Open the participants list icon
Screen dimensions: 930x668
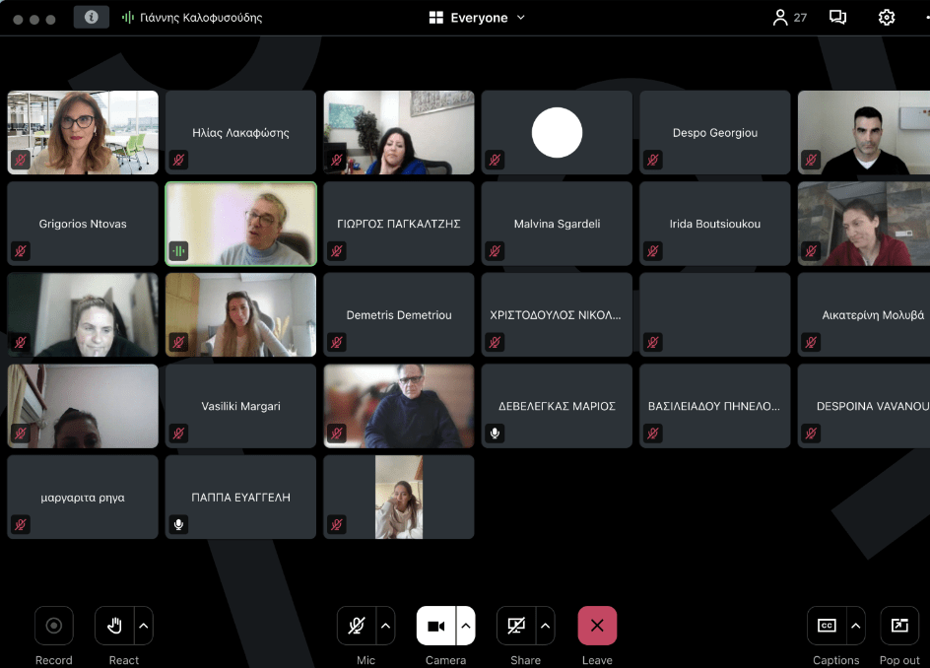[x=781, y=17]
